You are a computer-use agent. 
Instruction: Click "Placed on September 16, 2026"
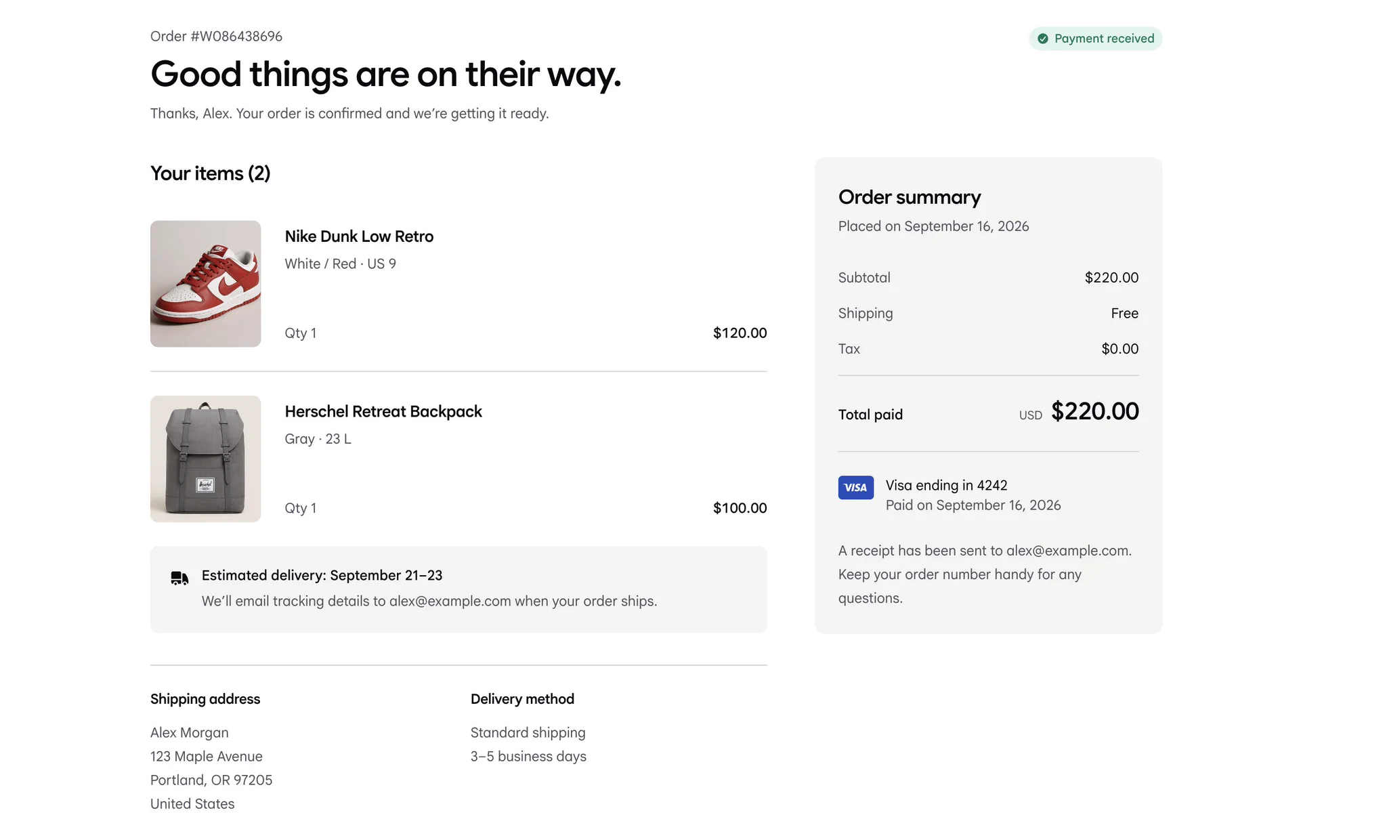tap(933, 226)
